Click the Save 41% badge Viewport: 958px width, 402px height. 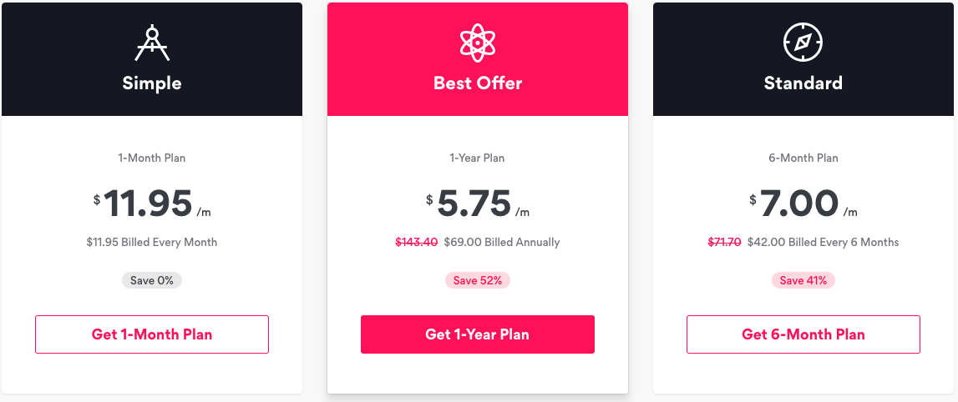(803, 280)
